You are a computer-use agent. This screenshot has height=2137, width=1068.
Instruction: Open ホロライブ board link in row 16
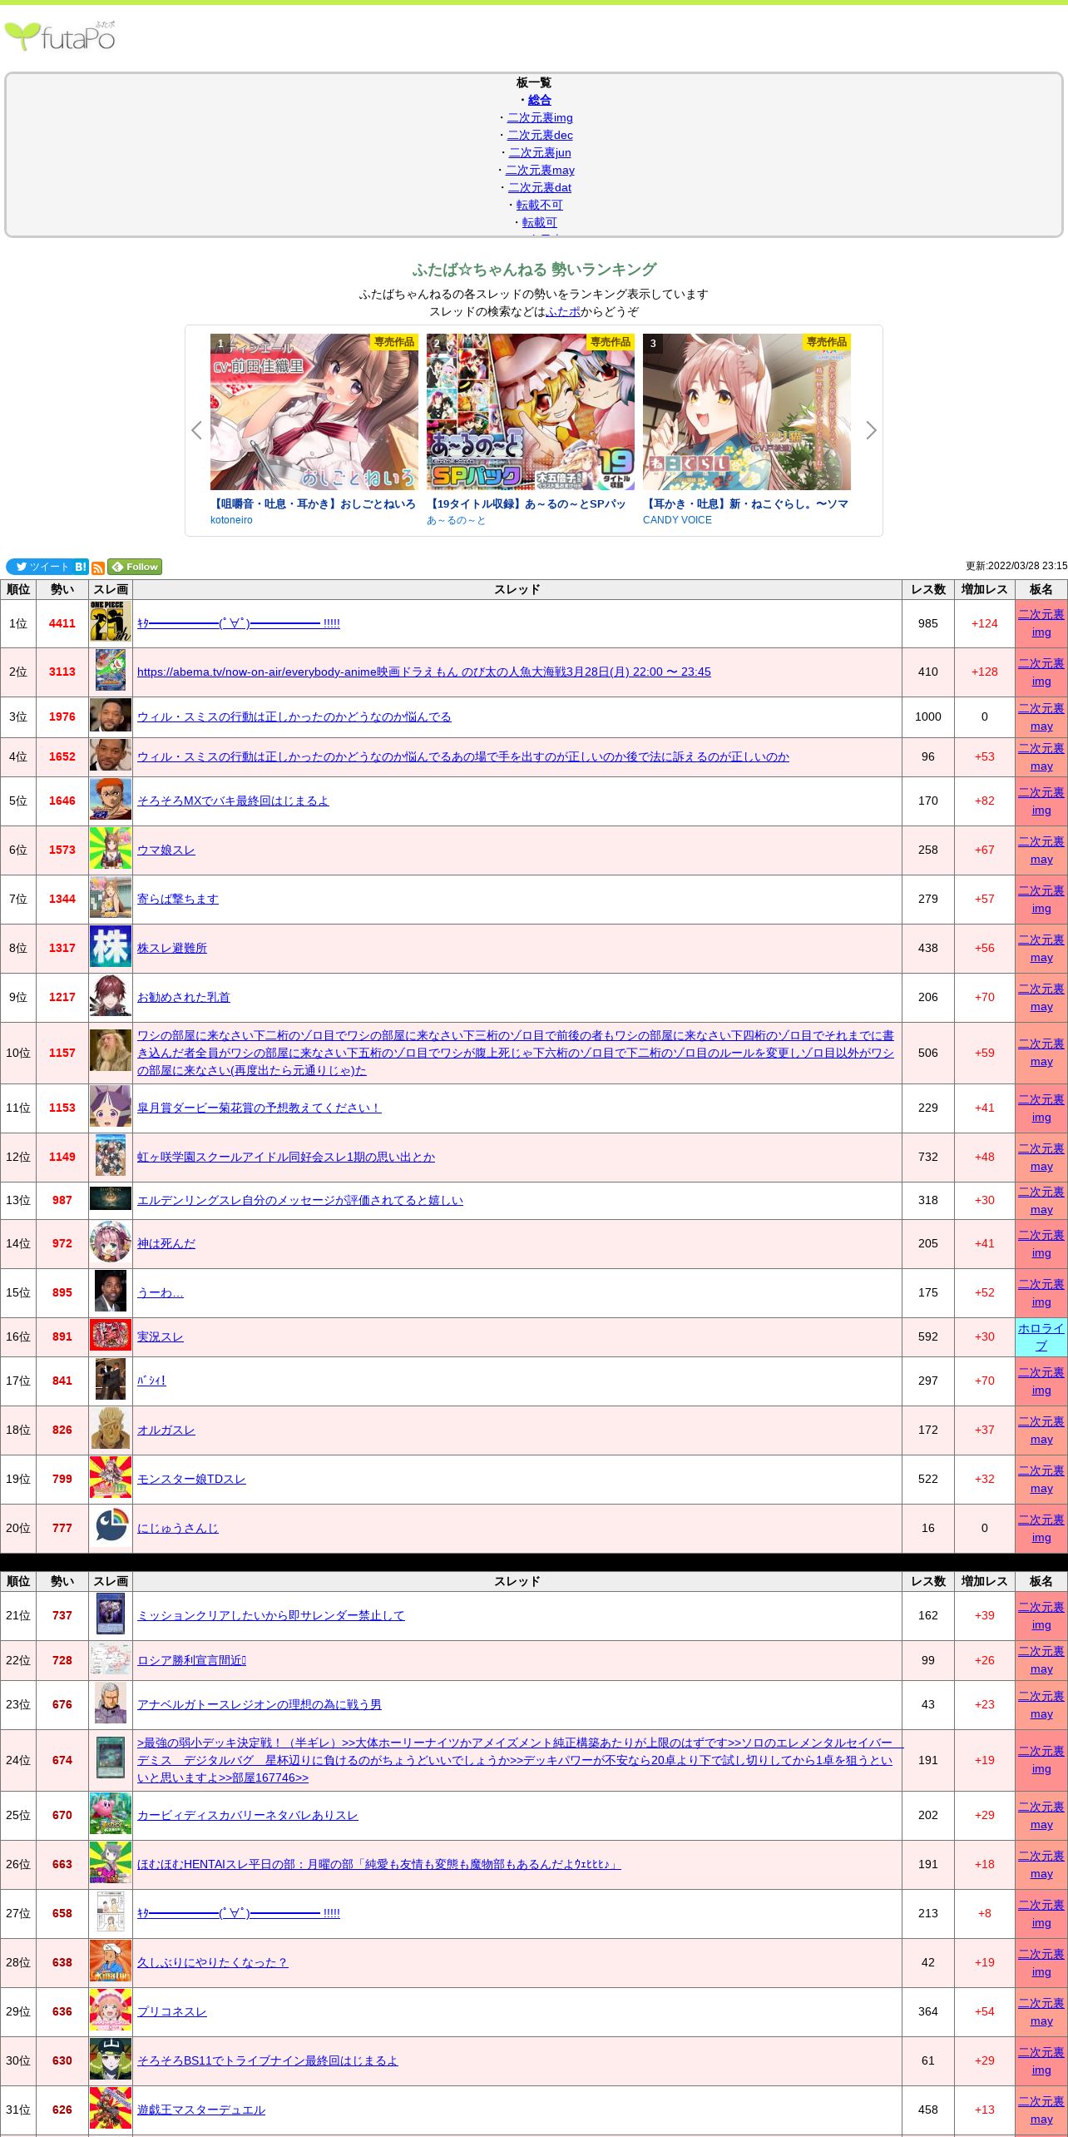pos(1041,1336)
